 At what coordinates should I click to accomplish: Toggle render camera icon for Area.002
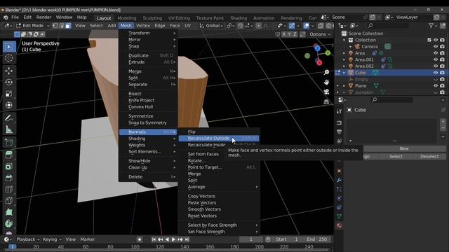tap(443, 66)
